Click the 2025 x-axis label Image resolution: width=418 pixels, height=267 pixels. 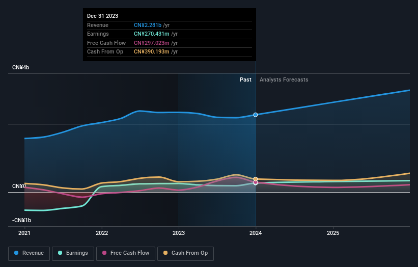333,233
